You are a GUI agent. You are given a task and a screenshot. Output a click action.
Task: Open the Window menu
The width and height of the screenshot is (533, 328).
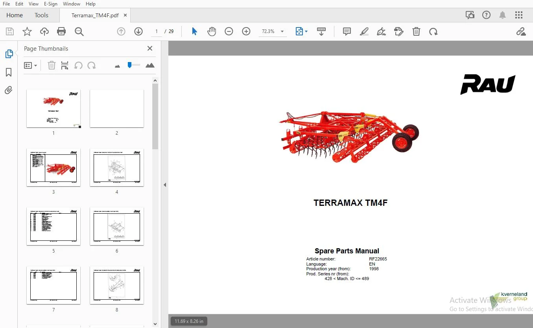(72, 4)
